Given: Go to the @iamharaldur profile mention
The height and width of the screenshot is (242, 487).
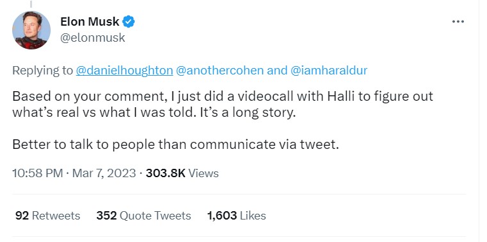Looking at the screenshot, I should pos(329,71).
